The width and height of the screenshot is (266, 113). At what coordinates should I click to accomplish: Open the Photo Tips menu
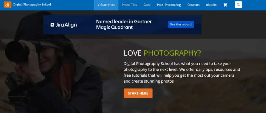[x=129, y=5]
